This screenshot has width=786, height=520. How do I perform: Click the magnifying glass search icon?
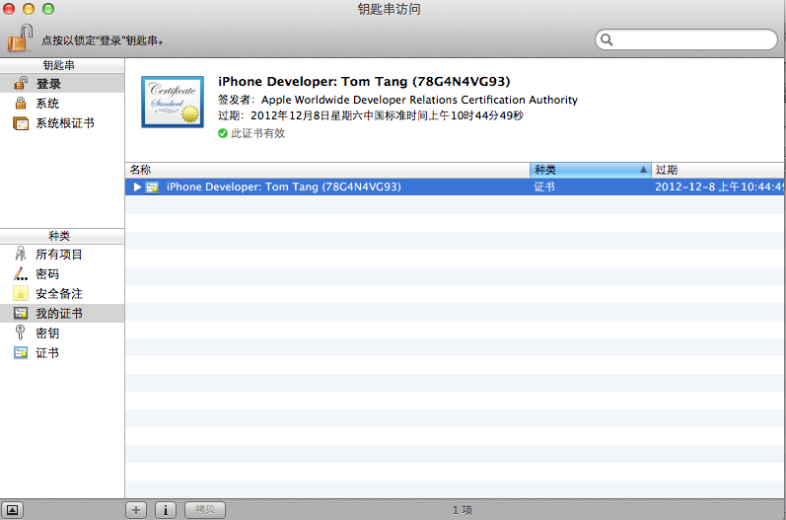tap(607, 39)
